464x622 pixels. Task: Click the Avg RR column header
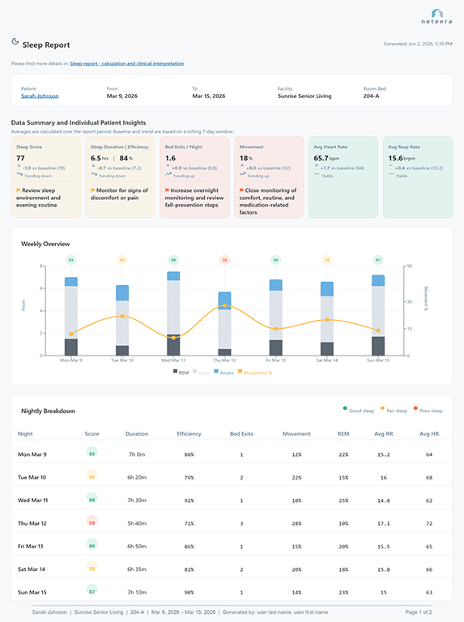384,434
